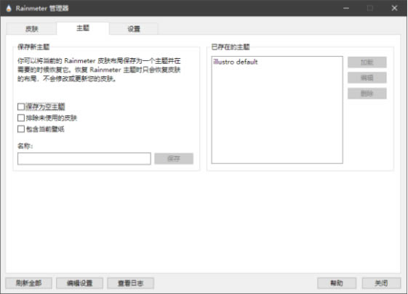408x294 pixels.
Task: Click the 保存 button
Action: (x=174, y=159)
